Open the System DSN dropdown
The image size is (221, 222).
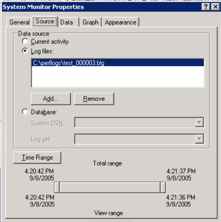pos(199,122)
